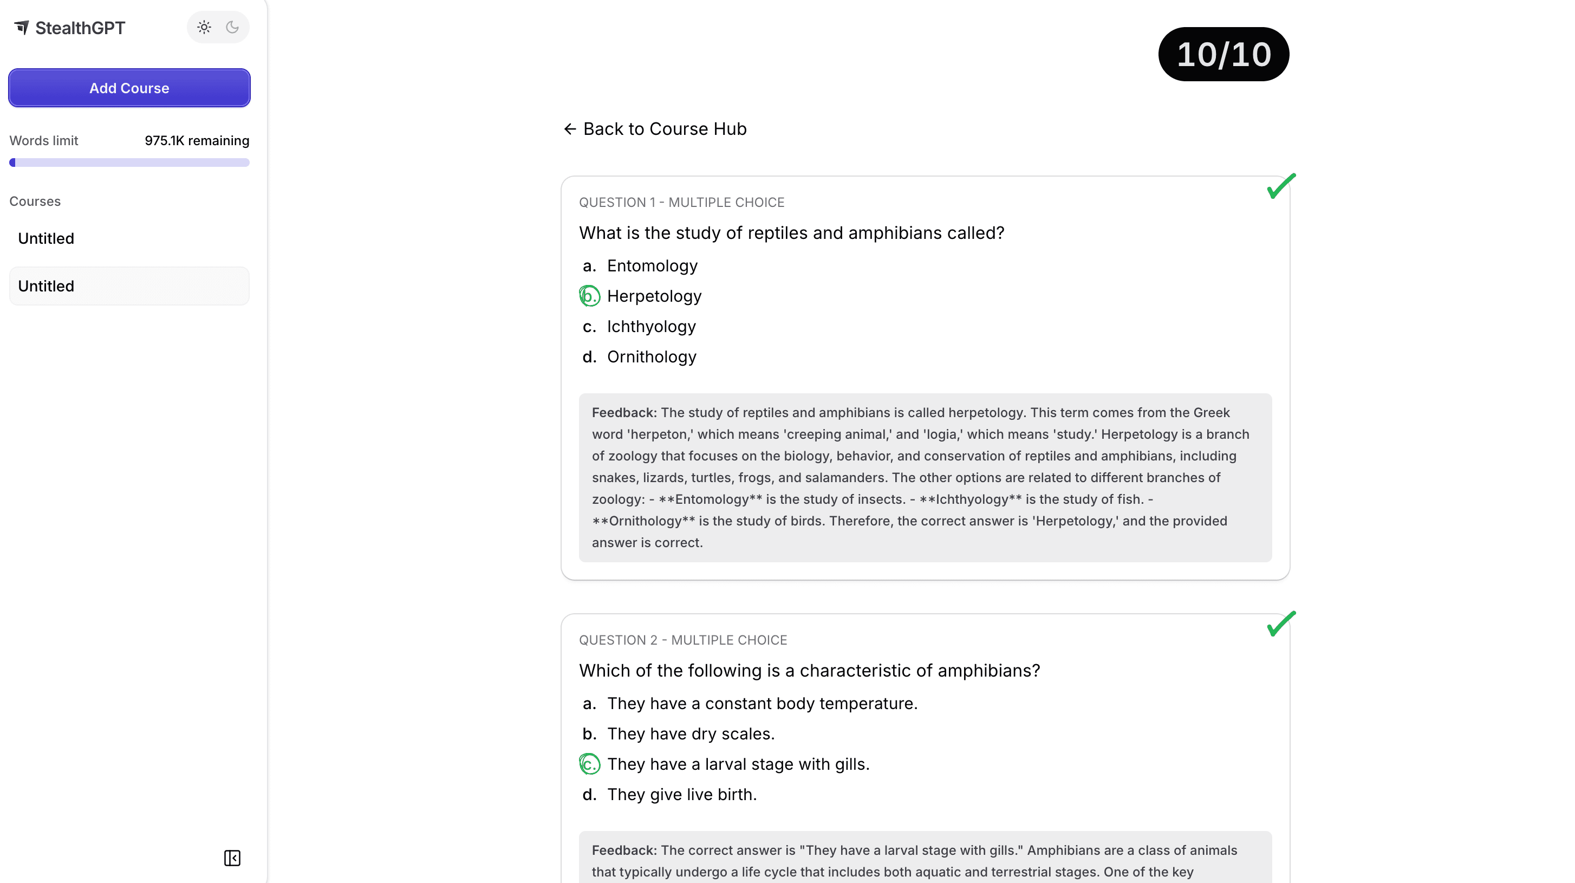Image resolution: width=1575 pixels, height=883 pixels.
Task: Switch to light mode sun icon
Action: click(204, 28)
